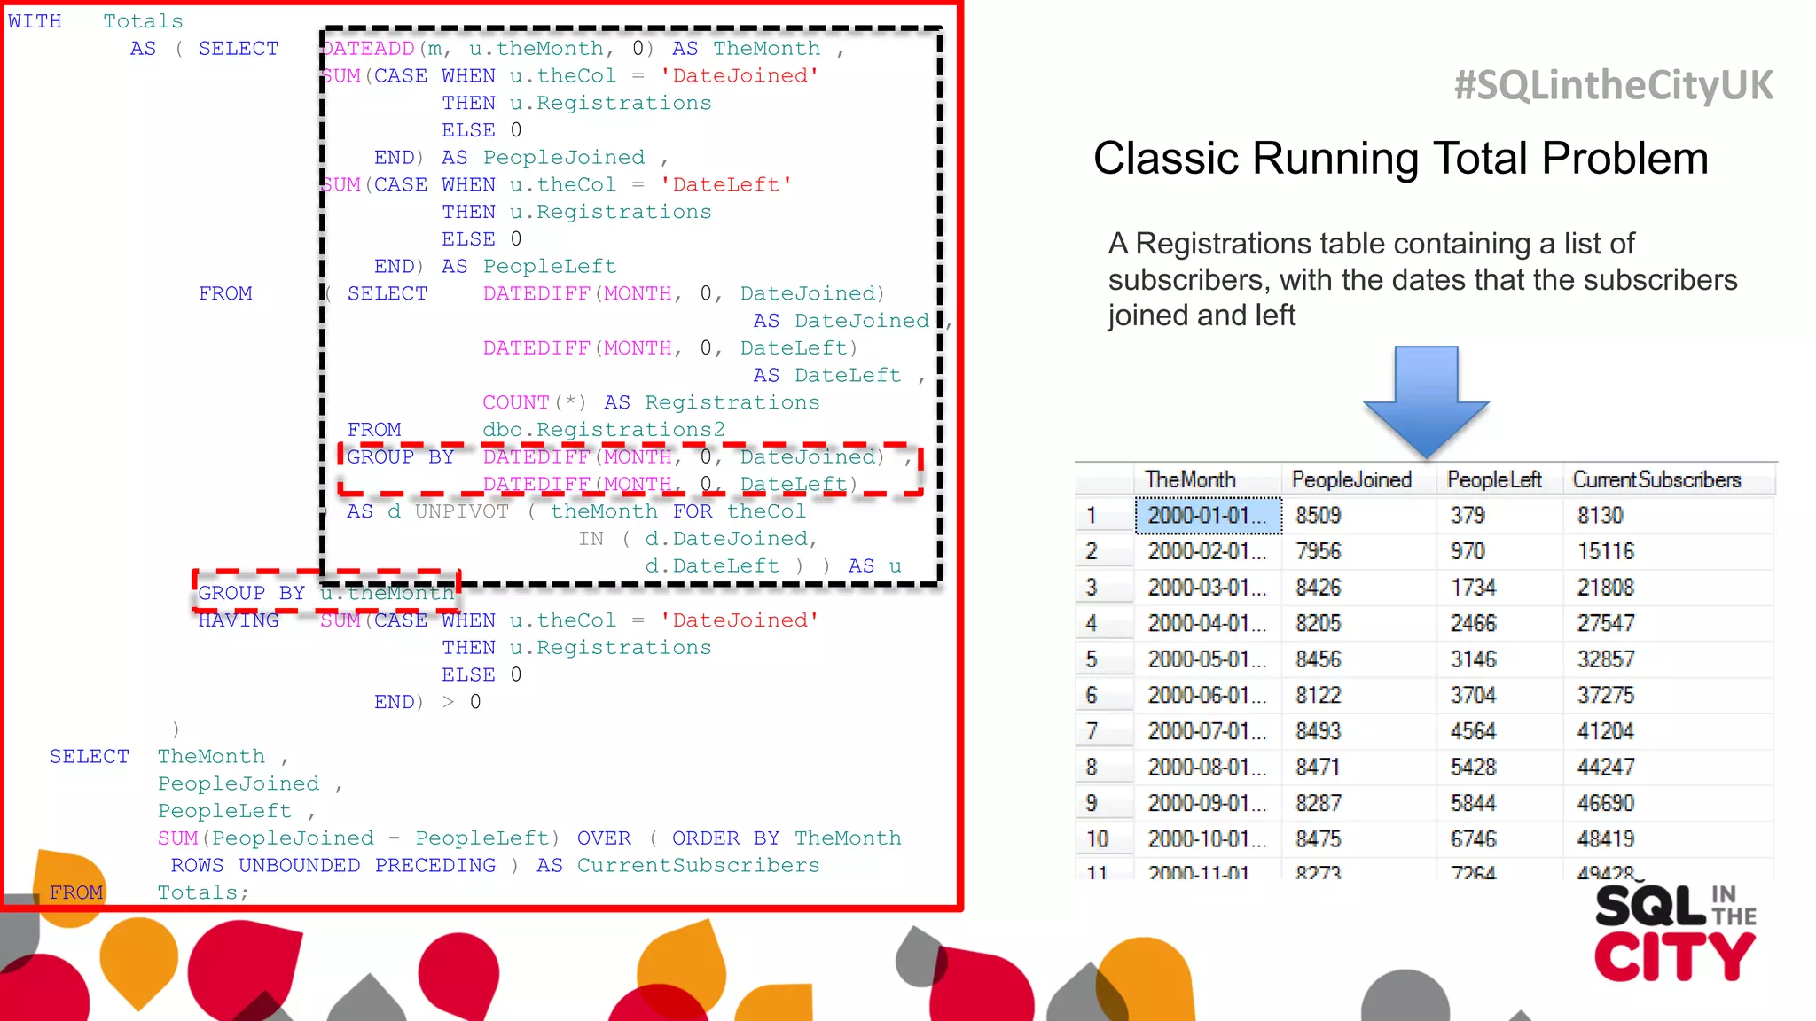Viewport: 1816px width, 1021px height.
Task: Select the 2000-03-01 date cell
Action: [1209, 588]
